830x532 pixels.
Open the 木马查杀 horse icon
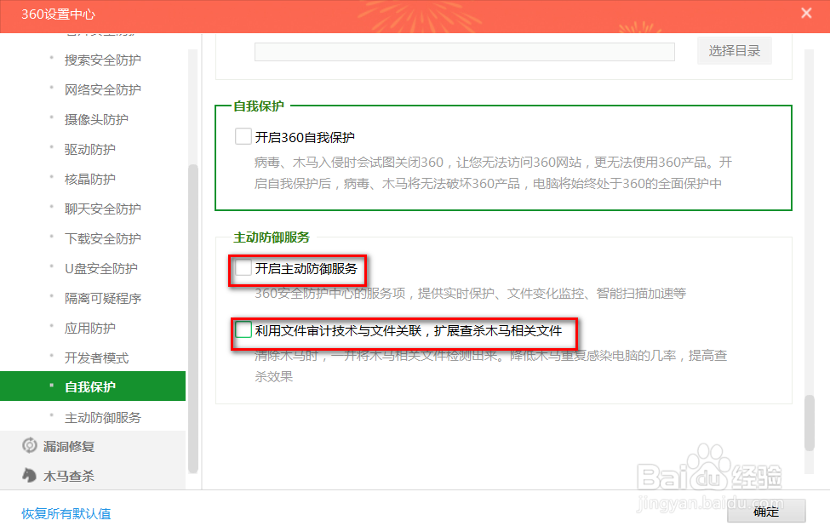tap(30, 475)
